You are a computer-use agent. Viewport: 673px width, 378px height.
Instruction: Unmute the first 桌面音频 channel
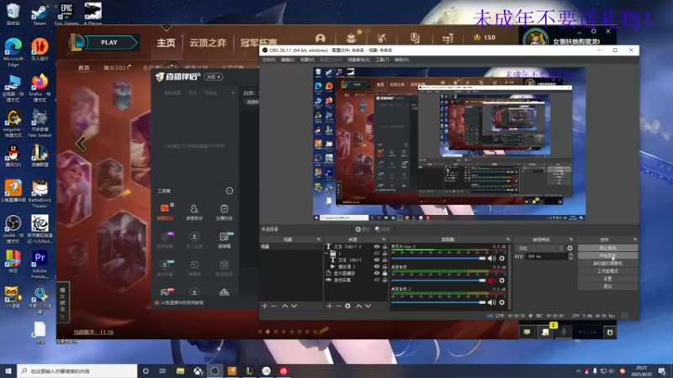(491, 281)
